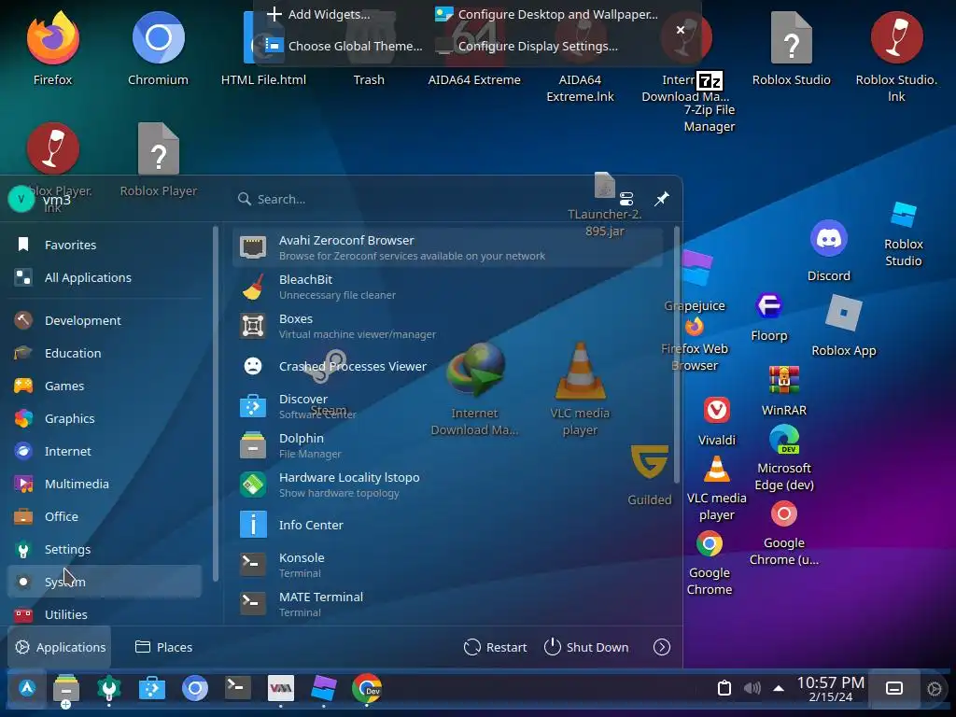Select the Internet category
The image size is (956, 717).
(105, 451)
